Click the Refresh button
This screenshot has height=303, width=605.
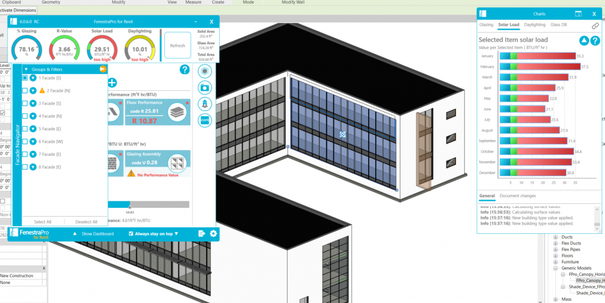(x=177, y=45)
